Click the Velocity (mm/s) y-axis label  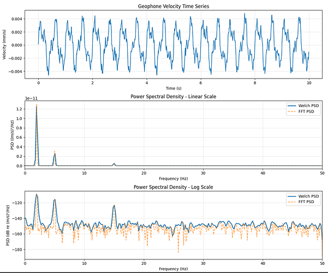pyautogui.click(x=5, y=45)
